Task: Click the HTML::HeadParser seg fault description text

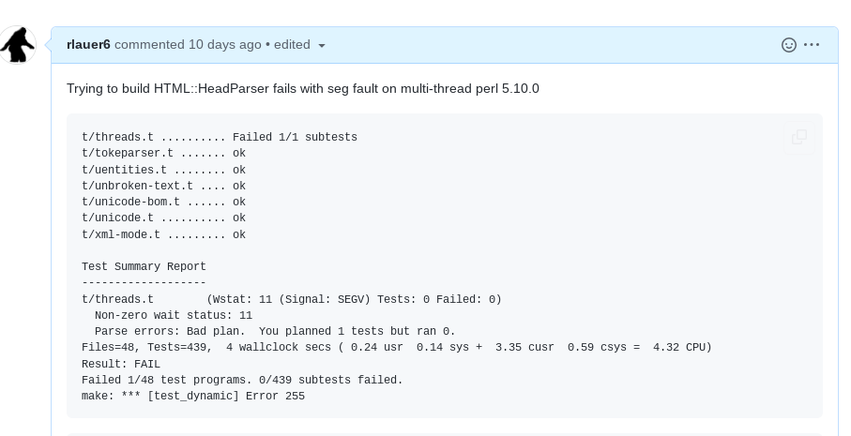Action: point(303,88)
